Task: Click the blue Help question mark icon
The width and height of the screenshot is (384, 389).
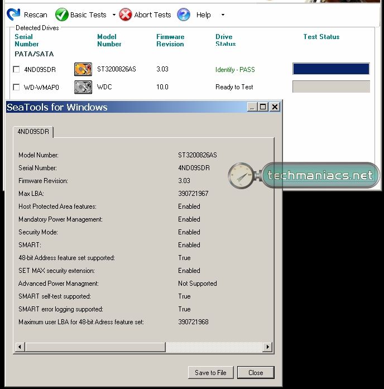Action: (184, 15)
